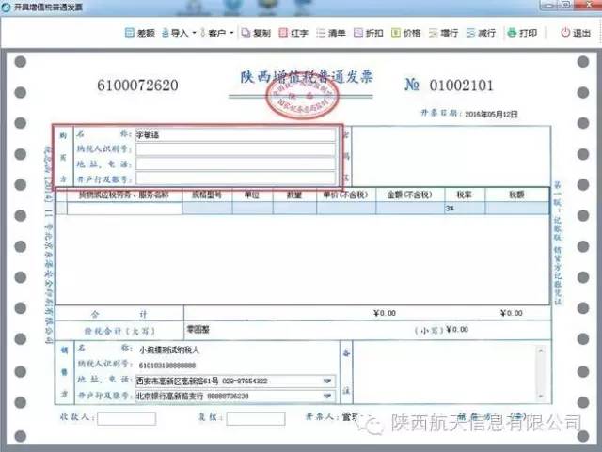Click the 税额 cell in first row
The height and width of the screenshot is (452, 602).
(517, 209)
